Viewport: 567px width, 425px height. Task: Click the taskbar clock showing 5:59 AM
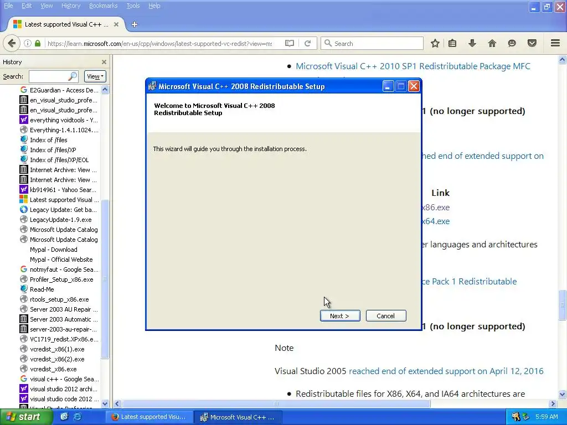point(547,417)
